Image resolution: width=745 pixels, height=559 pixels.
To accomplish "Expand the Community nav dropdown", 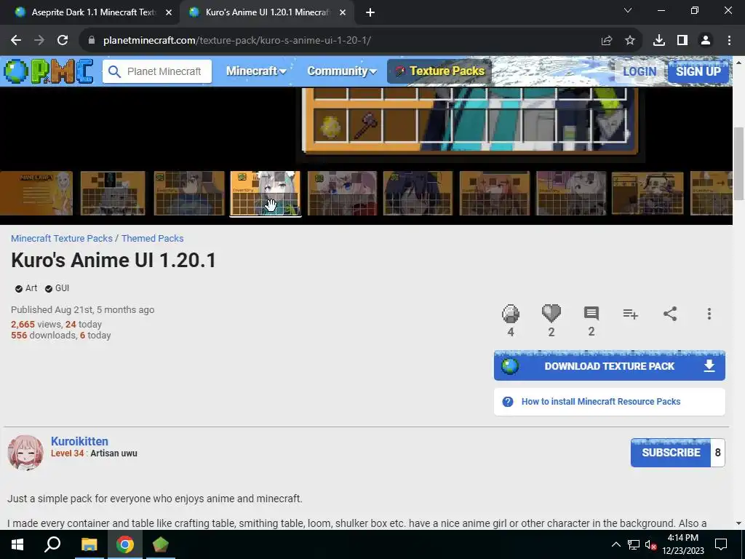I will [x=342, y=71].
